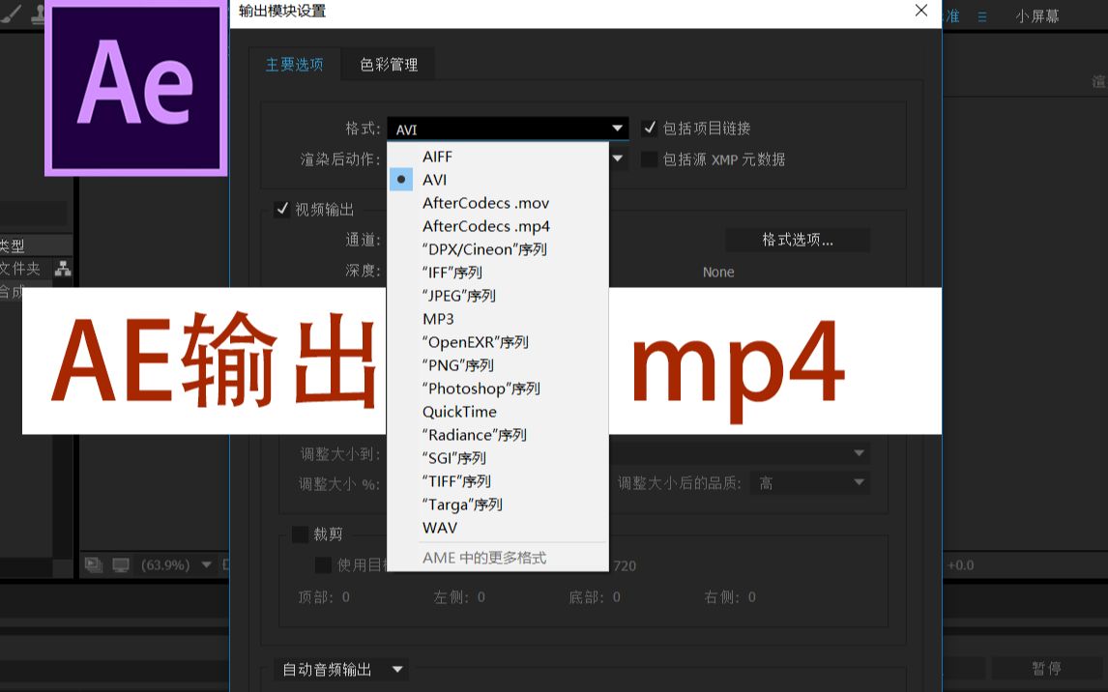
Task: Open the workspace menu icon beside 小屏幕
Action: click(x=982, y=17)
